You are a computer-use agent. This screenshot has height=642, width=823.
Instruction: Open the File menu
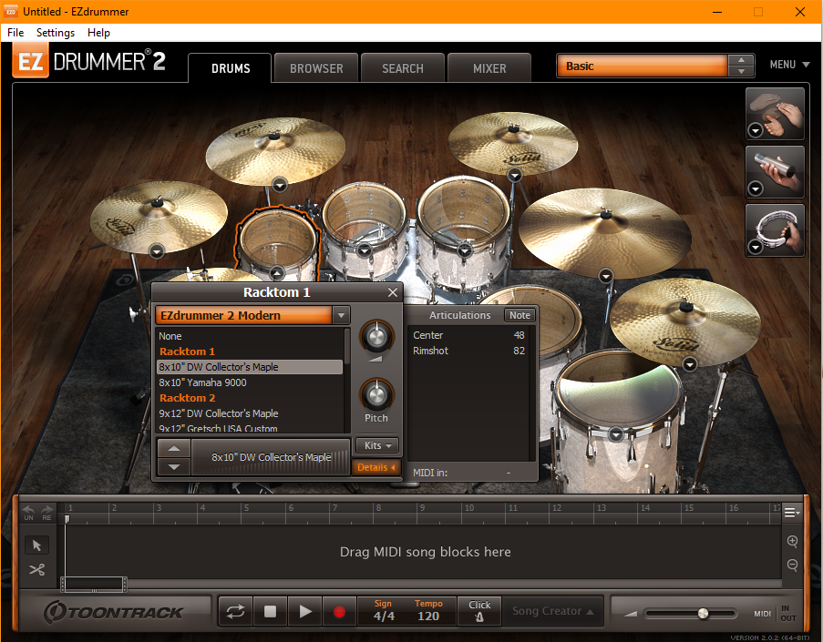pos(15,33)
